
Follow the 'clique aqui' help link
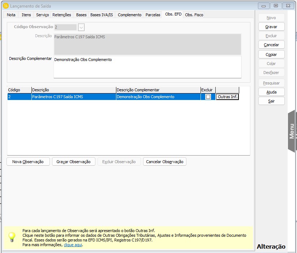[73, 245]
